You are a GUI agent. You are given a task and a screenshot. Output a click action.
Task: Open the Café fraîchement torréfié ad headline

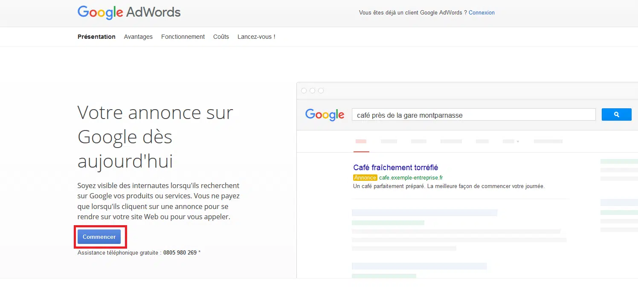396,168
